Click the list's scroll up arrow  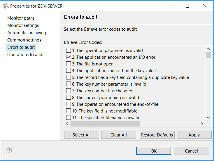tap(208, 49)
